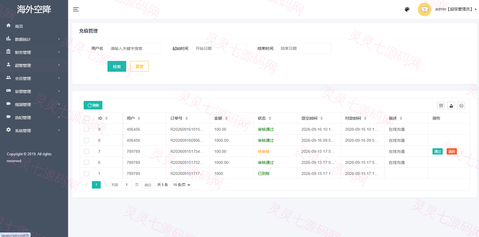
Task: Expand the 数据统计 sidebar menu
Action: click(x=34, y=39)
